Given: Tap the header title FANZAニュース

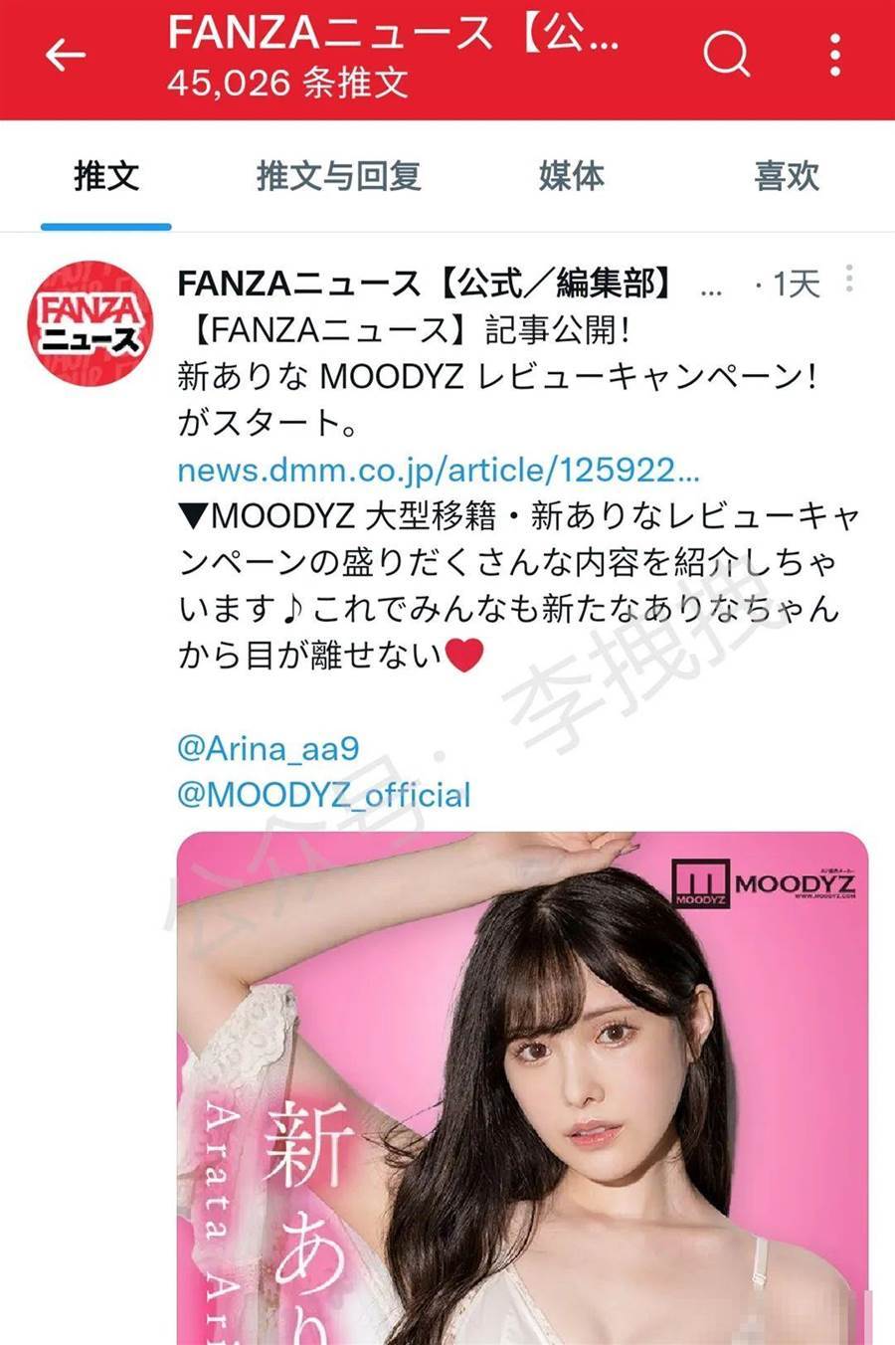Looking at the screenshot, I should (395, 33).
